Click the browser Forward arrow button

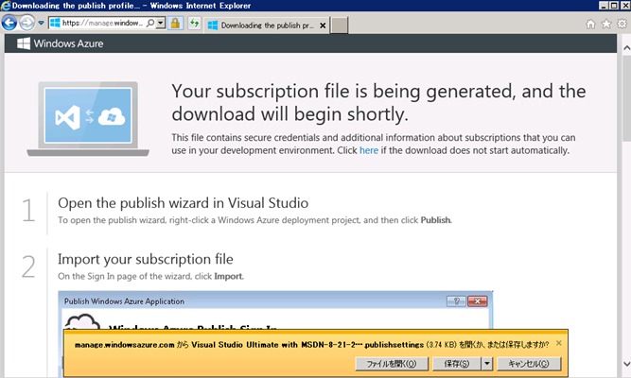tap(27, 23)
